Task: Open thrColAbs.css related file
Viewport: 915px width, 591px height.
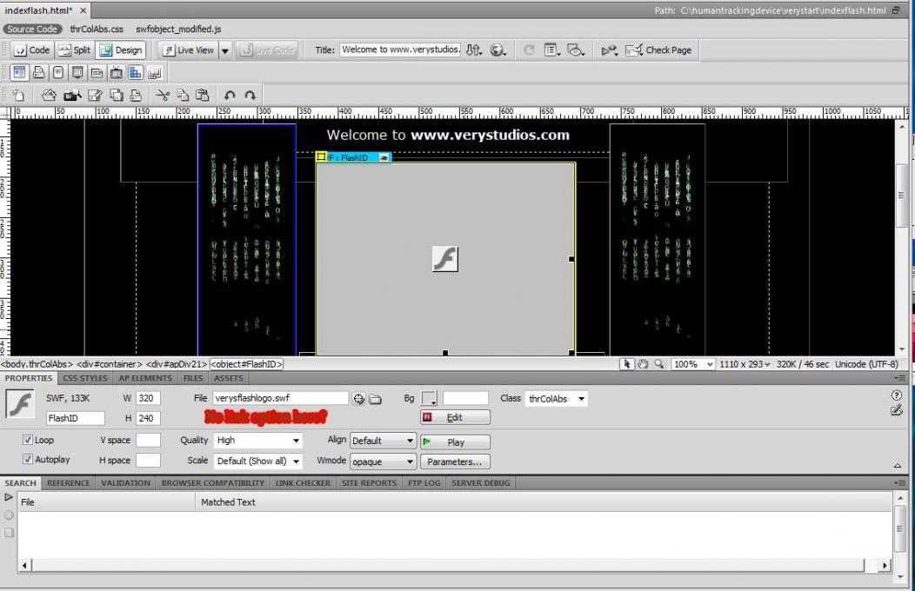Action: pyautogui.click(x=97, y=29)
